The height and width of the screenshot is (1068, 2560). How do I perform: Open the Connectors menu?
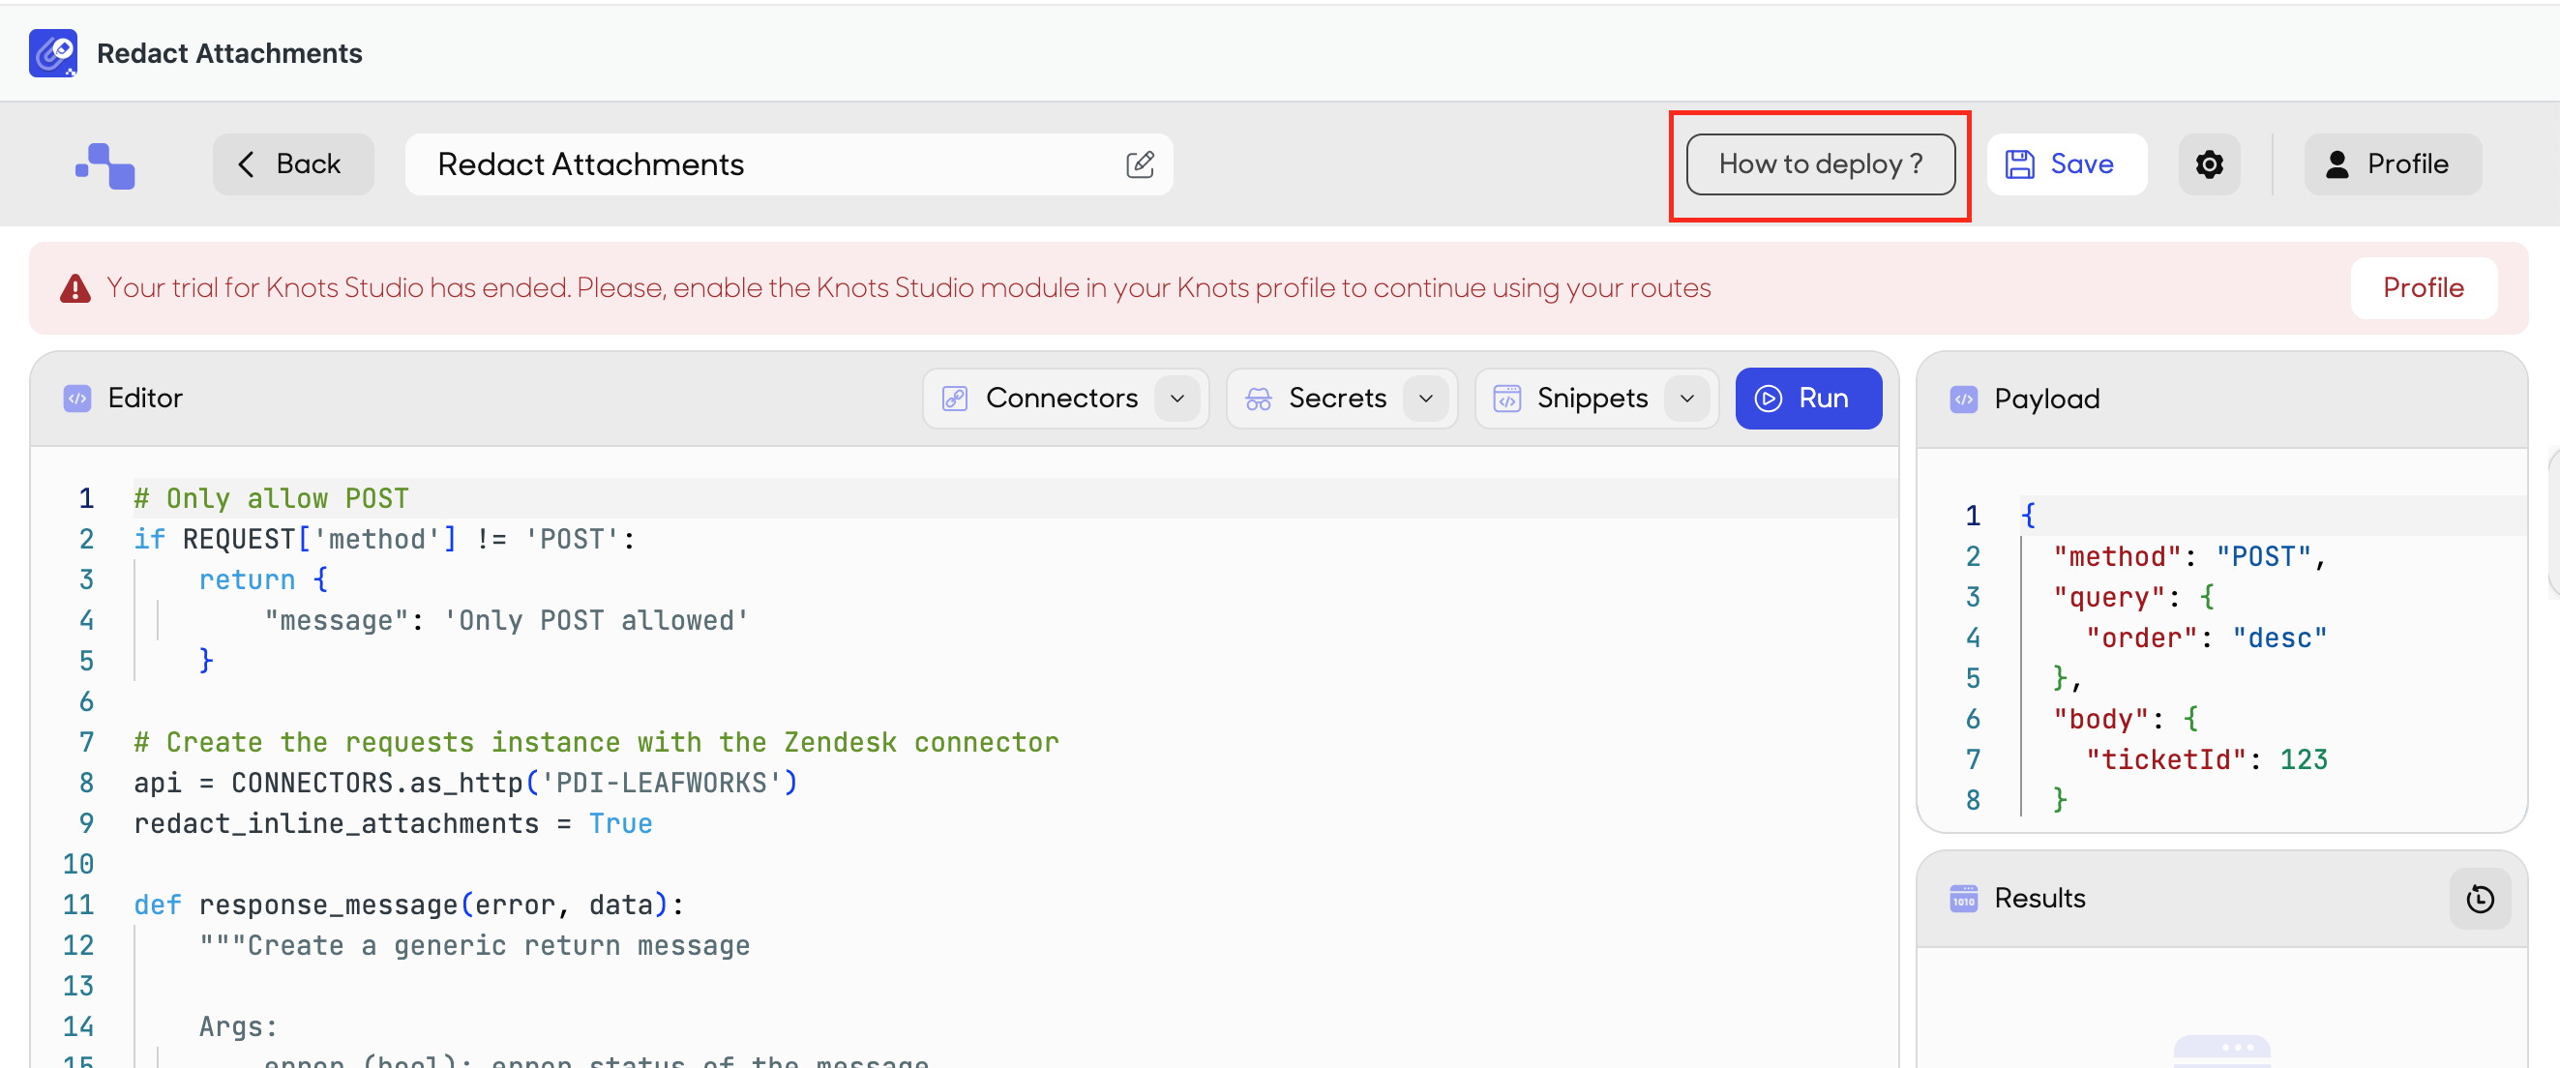coord(1064,399)
